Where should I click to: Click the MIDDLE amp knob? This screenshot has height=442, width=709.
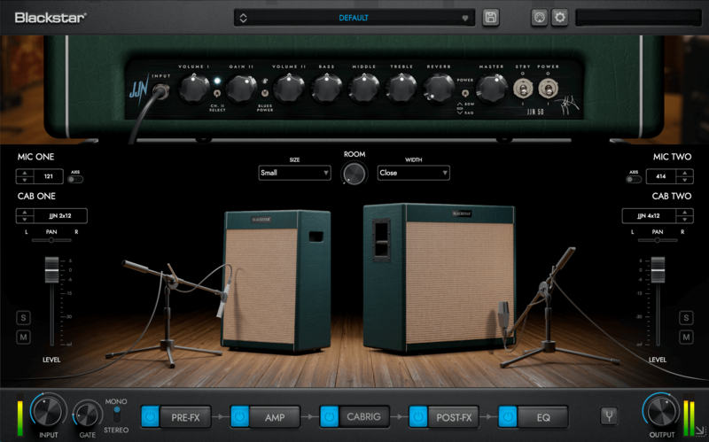coord(363,89)
